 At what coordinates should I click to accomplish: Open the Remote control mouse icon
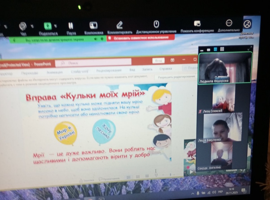point(156,24)
